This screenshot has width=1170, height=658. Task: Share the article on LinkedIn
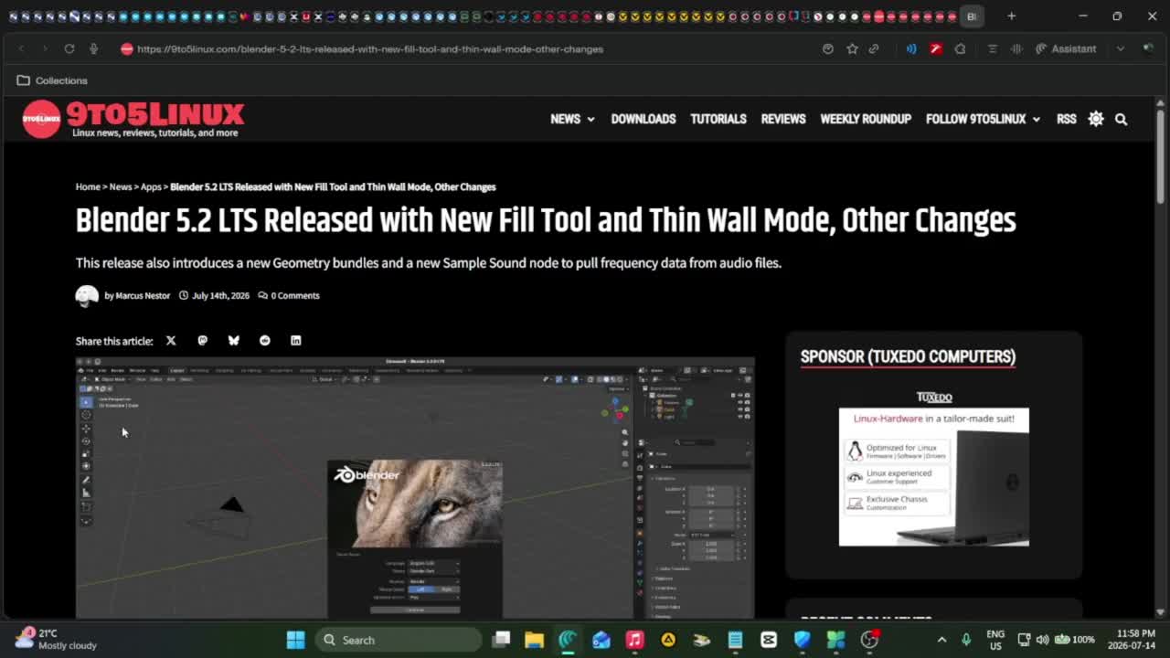click(295, 340)
